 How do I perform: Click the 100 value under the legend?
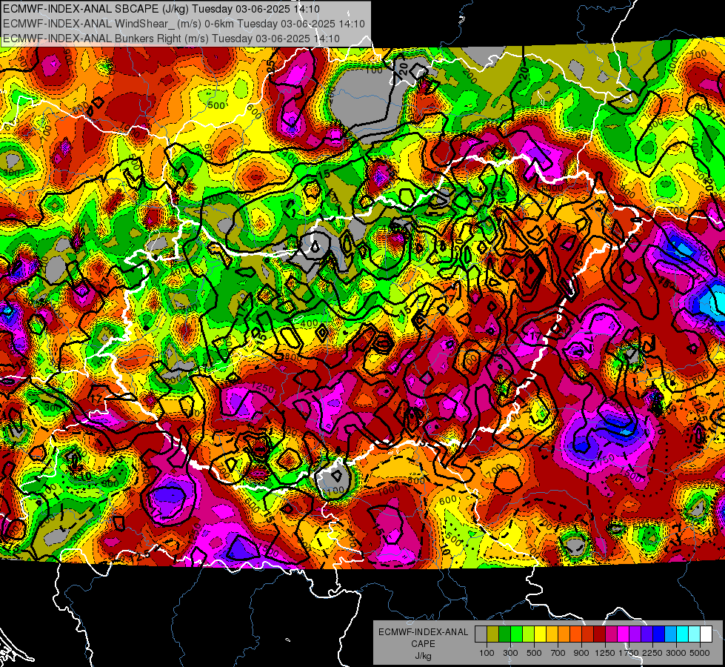click(487, 653)
